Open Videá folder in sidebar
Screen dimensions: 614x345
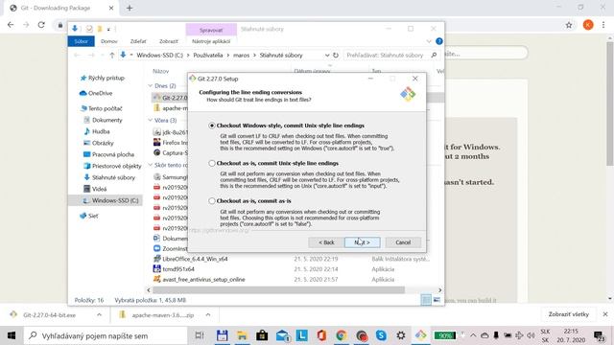tap(95, 189)
